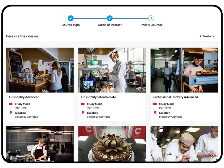Click the Hospitality Intermediate course title
Viewport: 224px width, 168px height.
99,97
